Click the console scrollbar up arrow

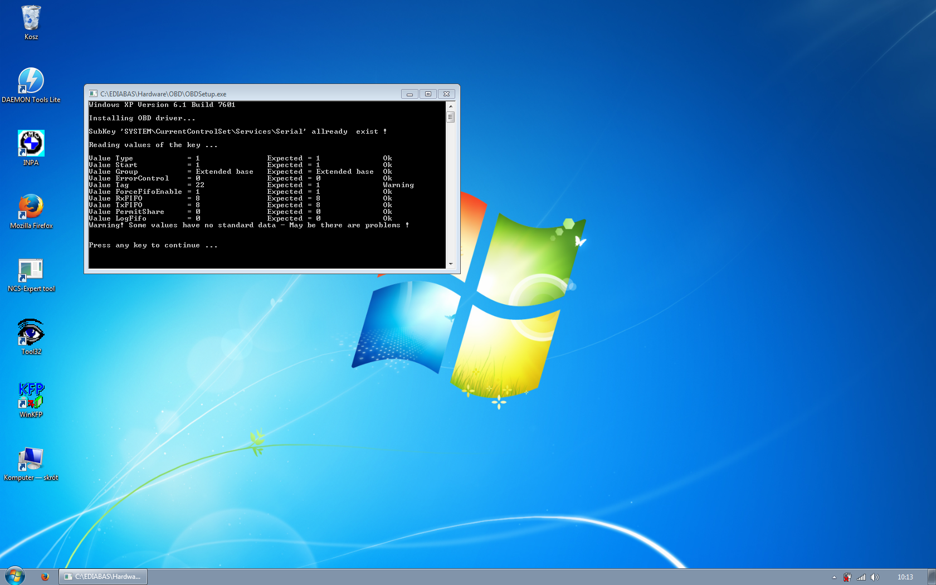[x=451, y=106]
